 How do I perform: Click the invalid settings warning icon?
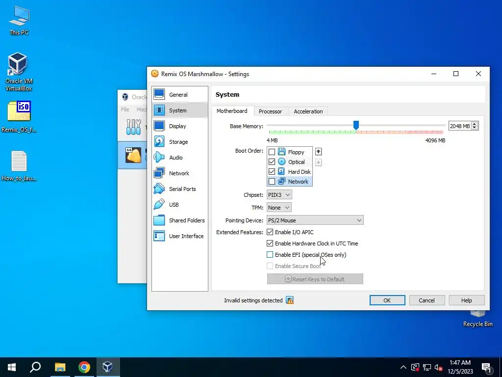pos(290,300)
